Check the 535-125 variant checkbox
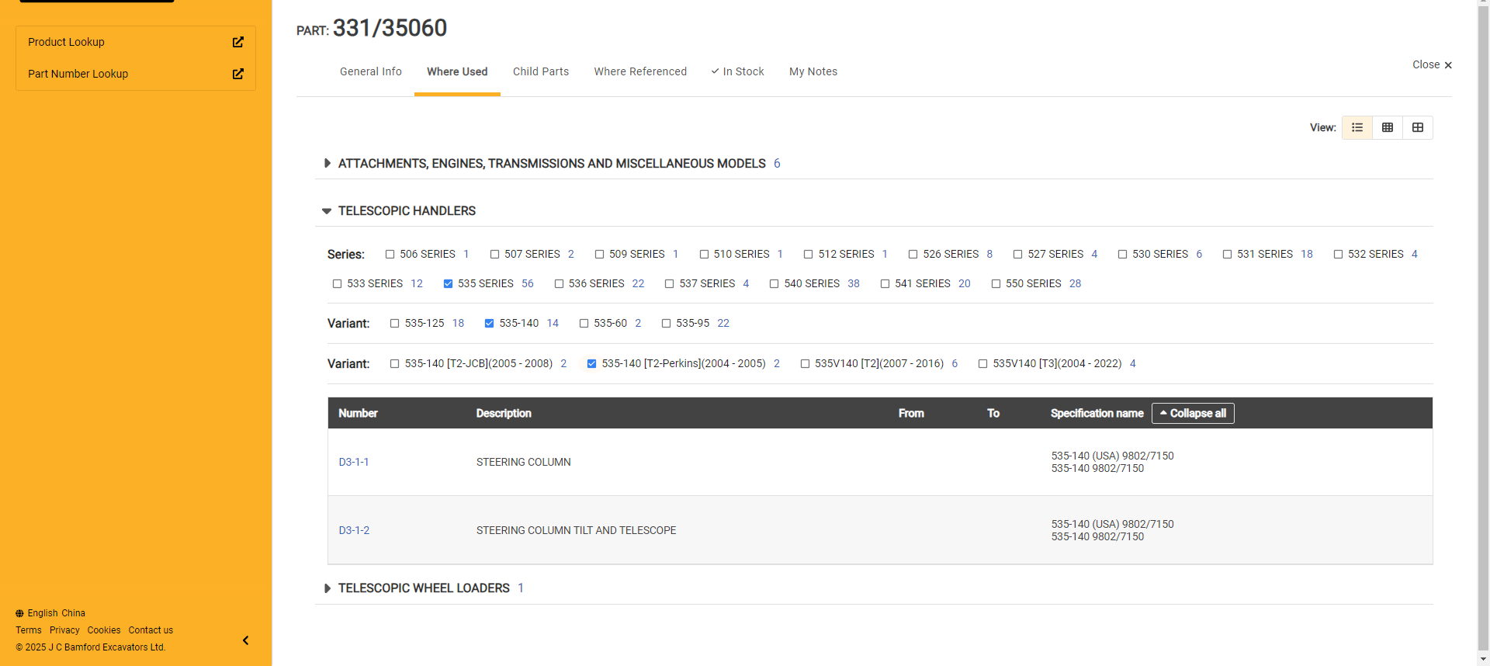 [394, 324]
